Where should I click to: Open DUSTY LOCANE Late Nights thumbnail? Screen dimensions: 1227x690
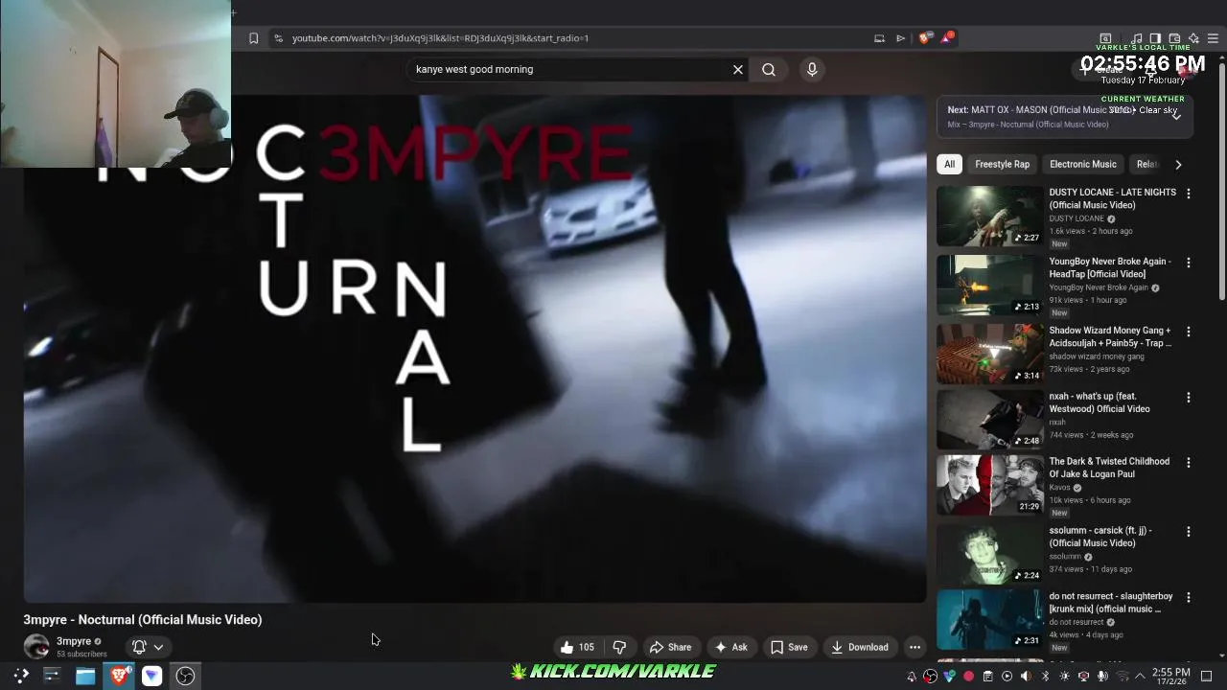990,216
